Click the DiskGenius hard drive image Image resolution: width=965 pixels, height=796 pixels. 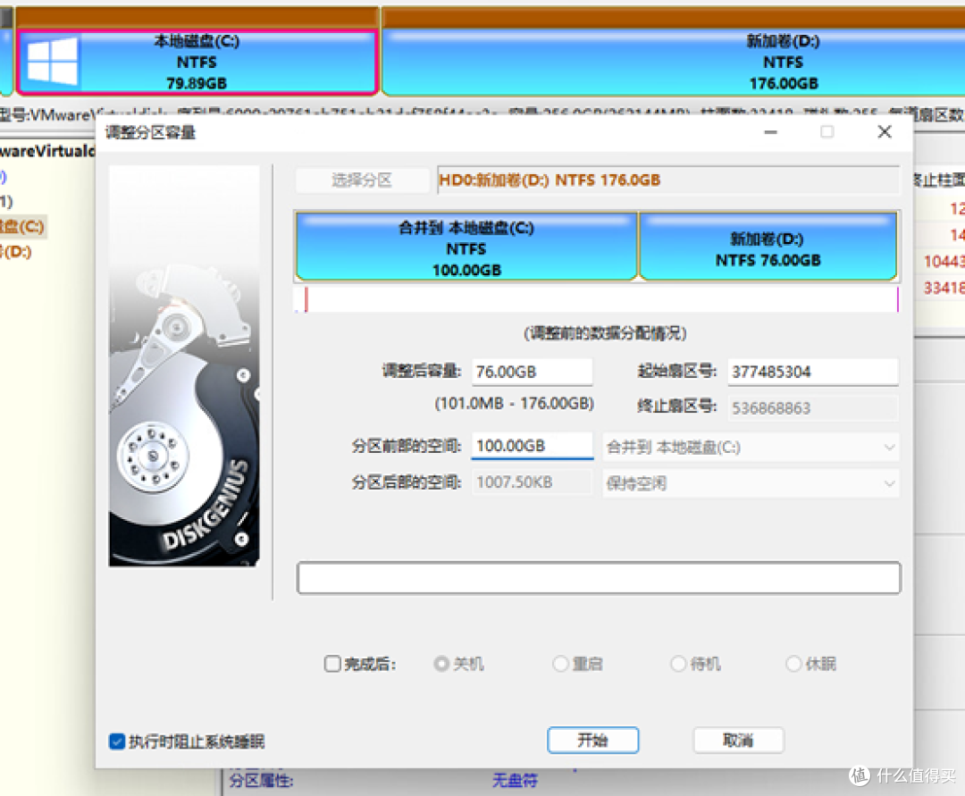pos(184,366)
